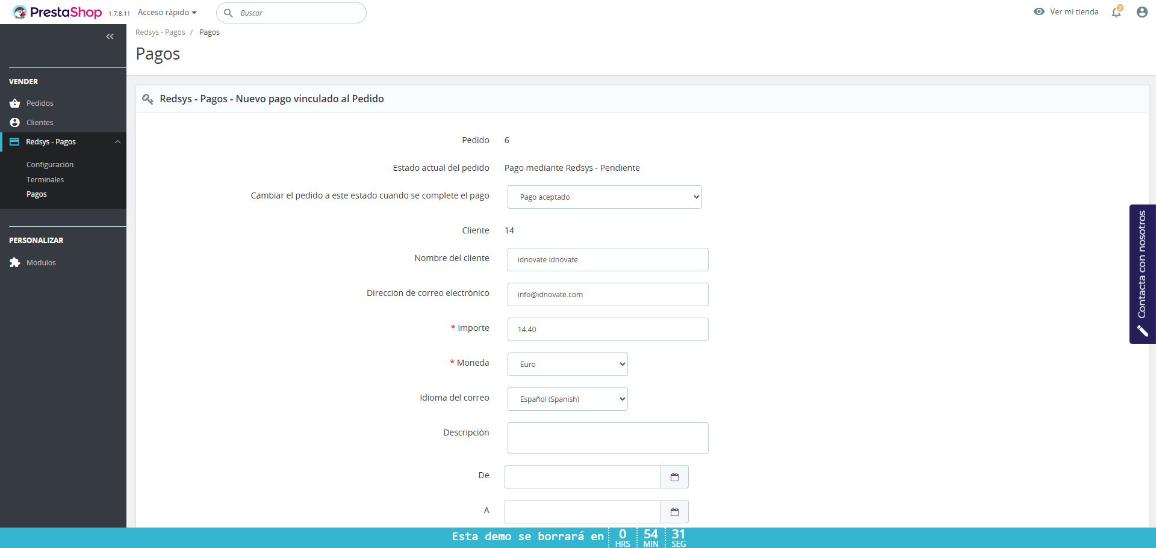
Task: Go to Pagos submenu item
Action: point(37,194)
